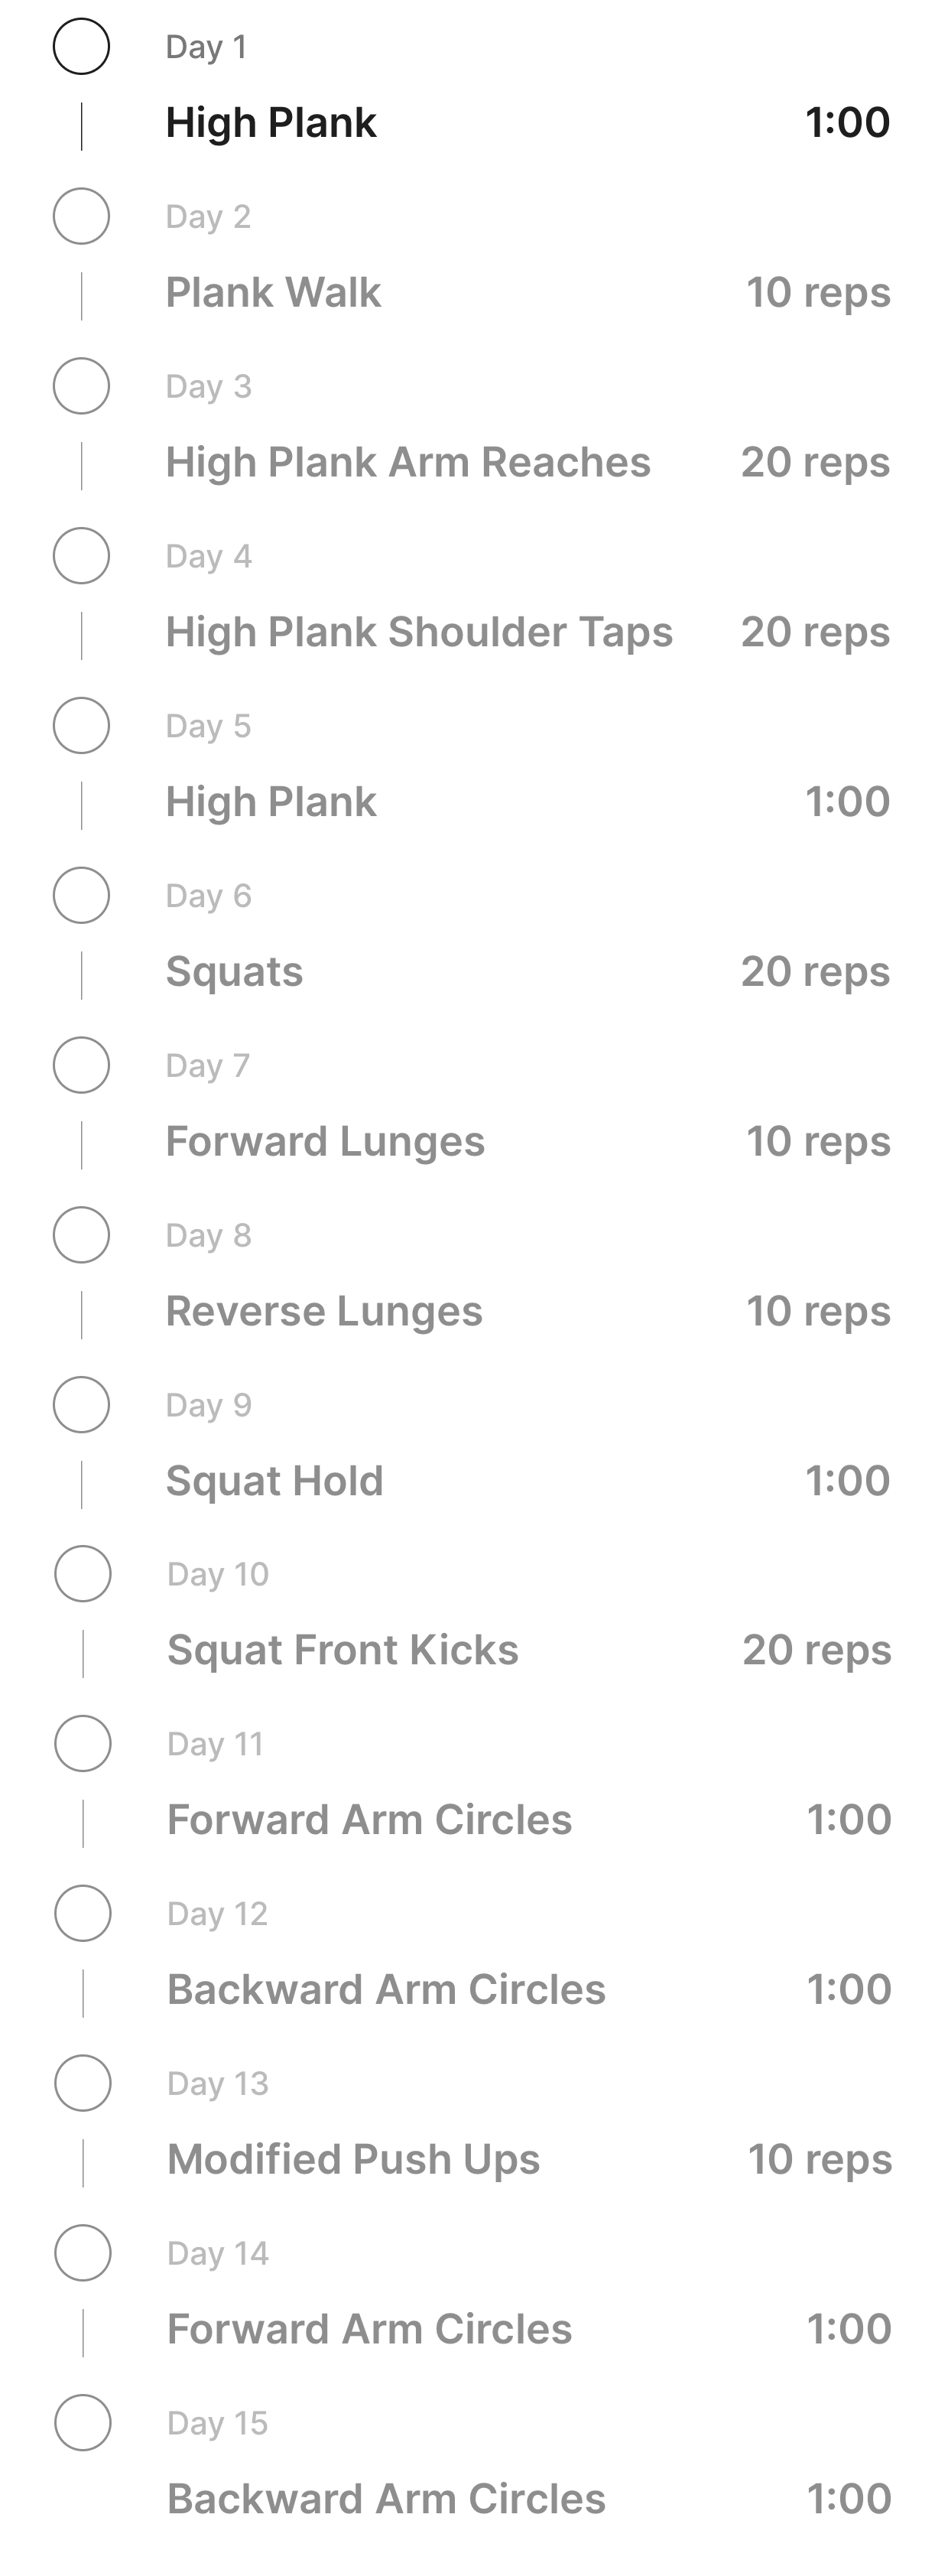948x2576 pixels.
Task: Check the Day 15 circle
Action: (82, 2422)
